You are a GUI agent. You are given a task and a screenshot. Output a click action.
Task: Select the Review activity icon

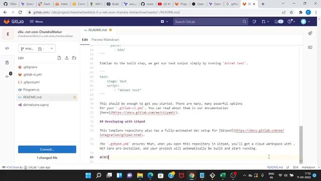[x=7, y=62]
